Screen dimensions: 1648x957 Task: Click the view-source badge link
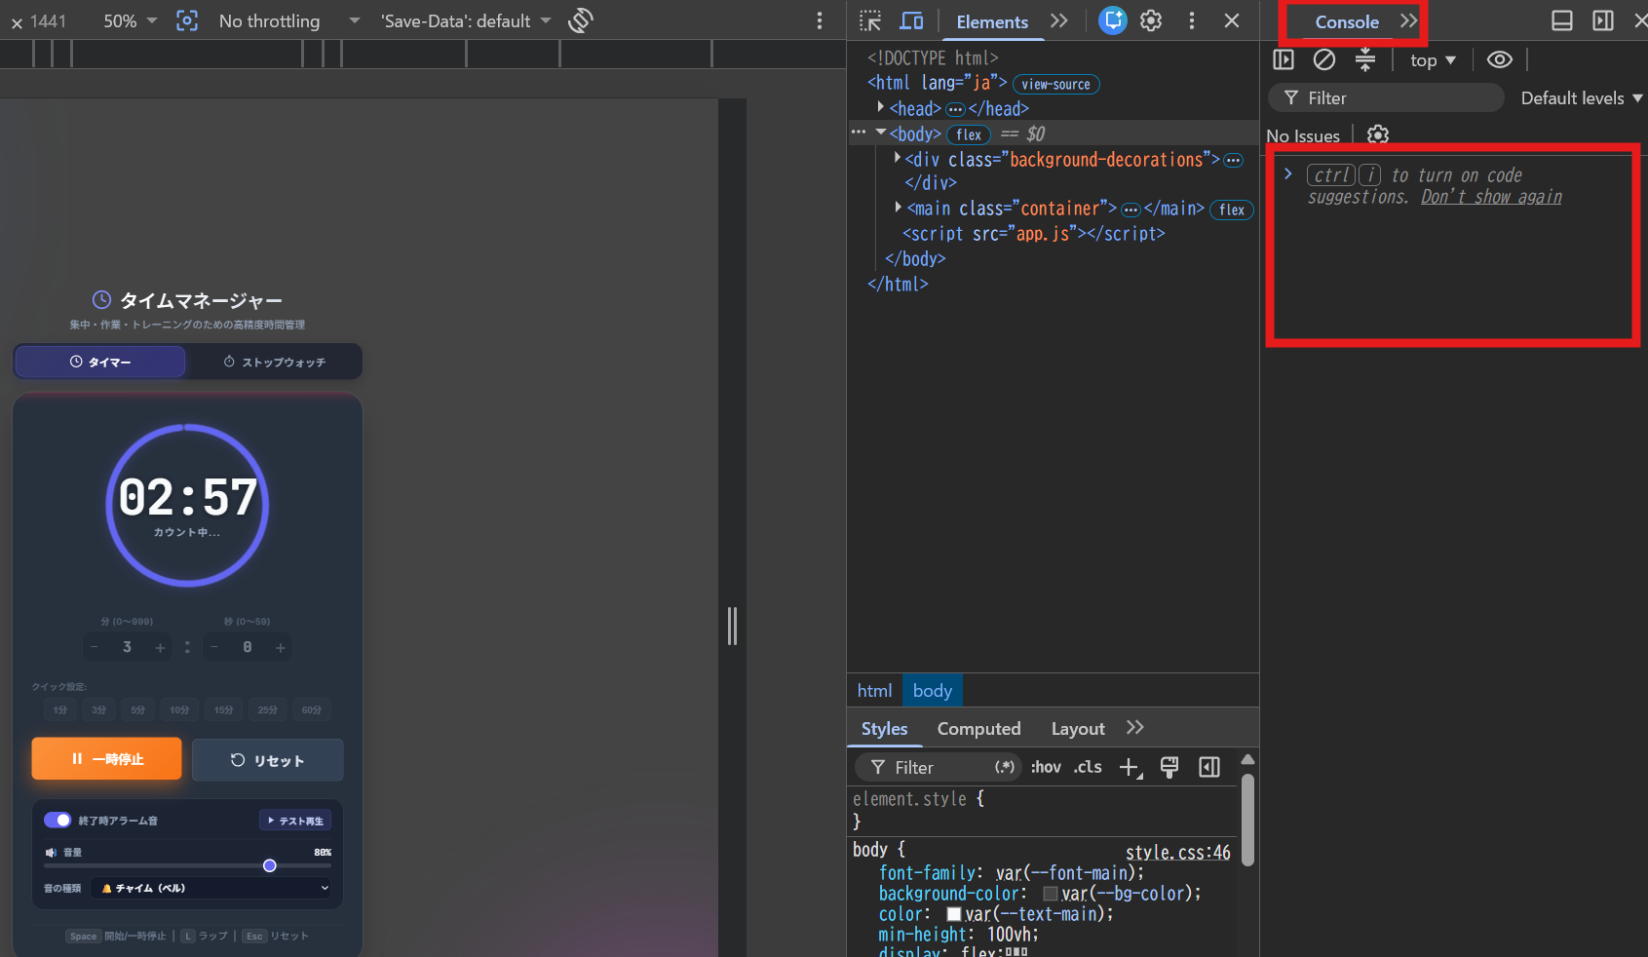pos(1055,85)
